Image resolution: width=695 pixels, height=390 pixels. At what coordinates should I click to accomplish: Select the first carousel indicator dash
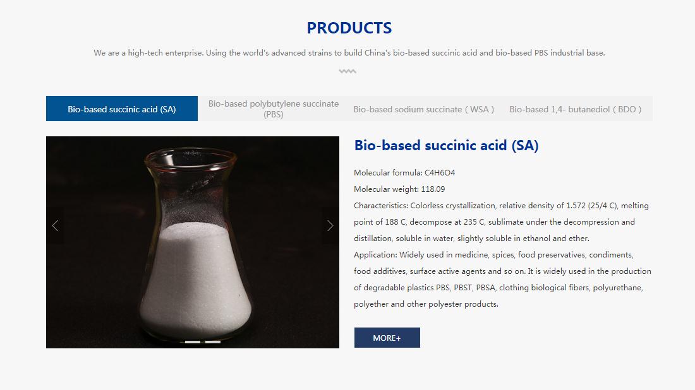192,342
